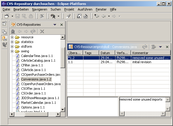
Task: Open the CVS-Repositories view menu triangle
Action: 55,25
